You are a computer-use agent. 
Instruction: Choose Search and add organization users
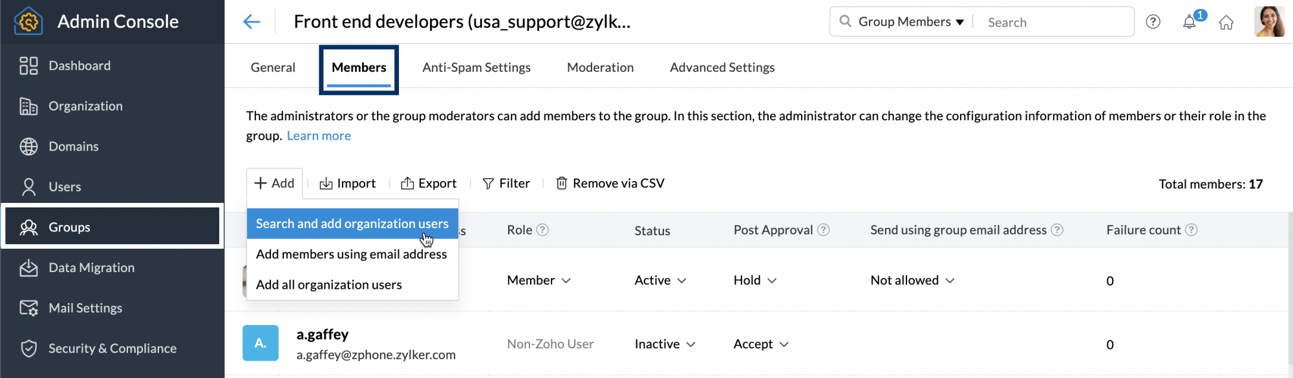pyautogui.click(x=352, y=224)
